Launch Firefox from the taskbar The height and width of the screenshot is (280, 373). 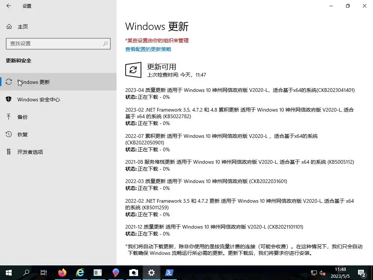[62, 273]
